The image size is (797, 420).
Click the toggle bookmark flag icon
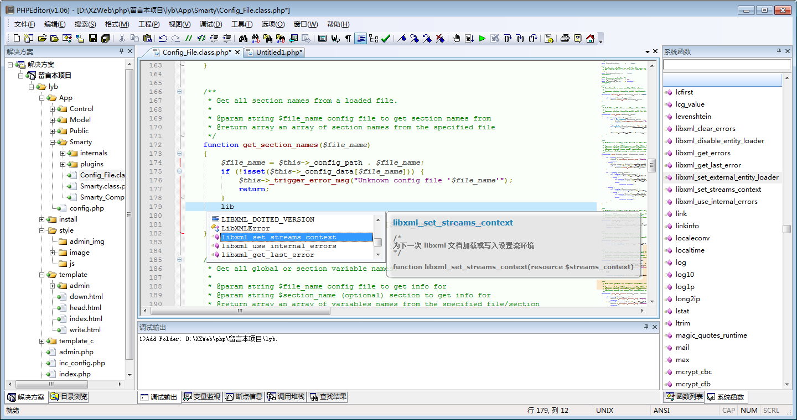[x=402, y=38]
